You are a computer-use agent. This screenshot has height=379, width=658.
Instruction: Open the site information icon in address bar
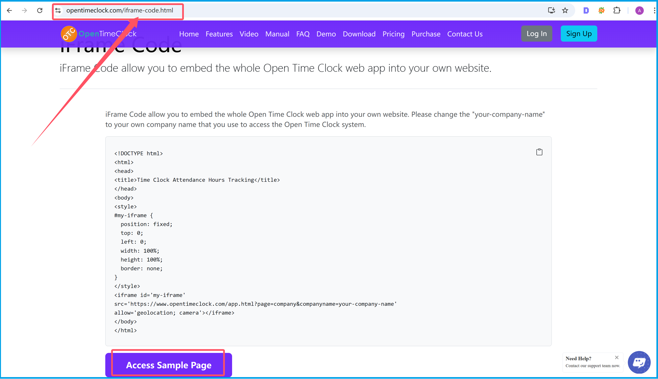click(x=58, y=11)
